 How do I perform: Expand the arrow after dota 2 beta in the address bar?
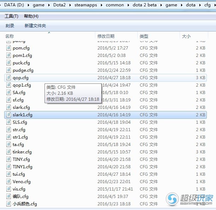(x=161, y=5)
